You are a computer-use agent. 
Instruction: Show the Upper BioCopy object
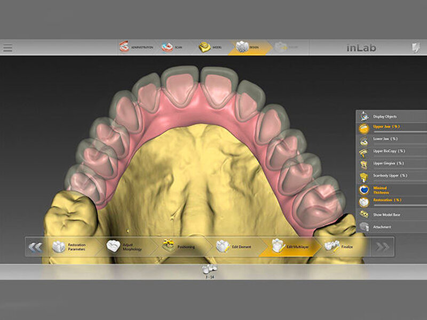pos(364,152)
